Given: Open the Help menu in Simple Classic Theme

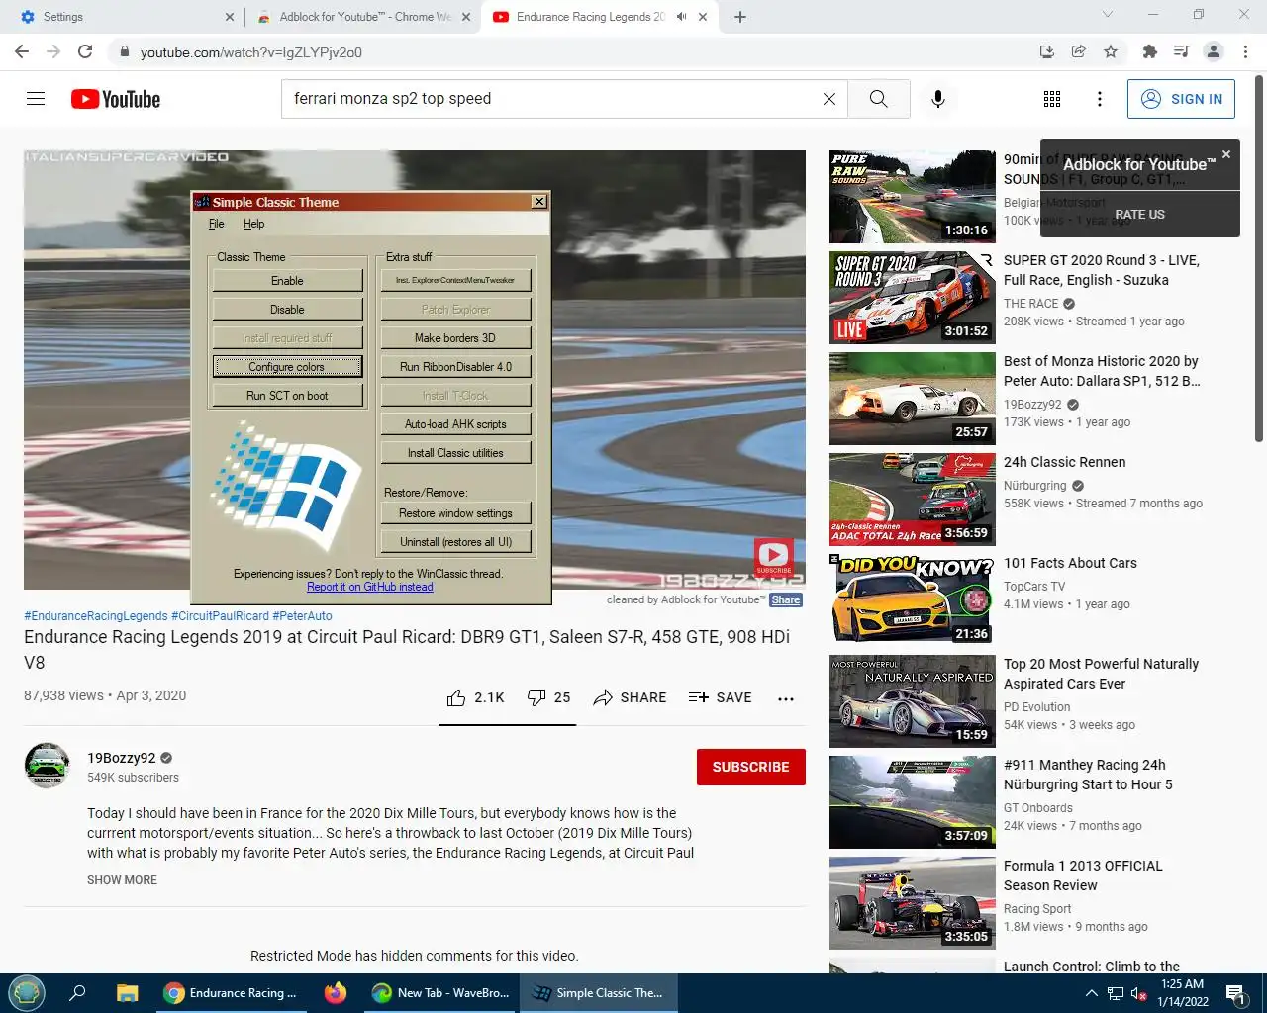Looking at the screenshot, I should tap(254, 224).
